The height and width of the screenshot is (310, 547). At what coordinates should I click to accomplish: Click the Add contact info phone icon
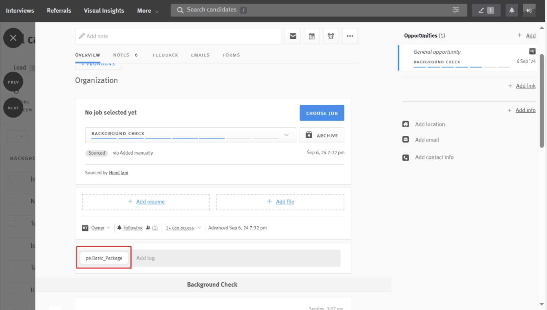tap(405, 158)
